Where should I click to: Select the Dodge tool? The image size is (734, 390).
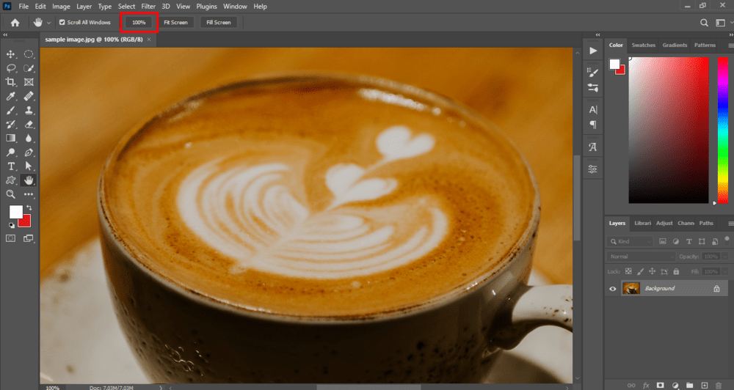10,152
